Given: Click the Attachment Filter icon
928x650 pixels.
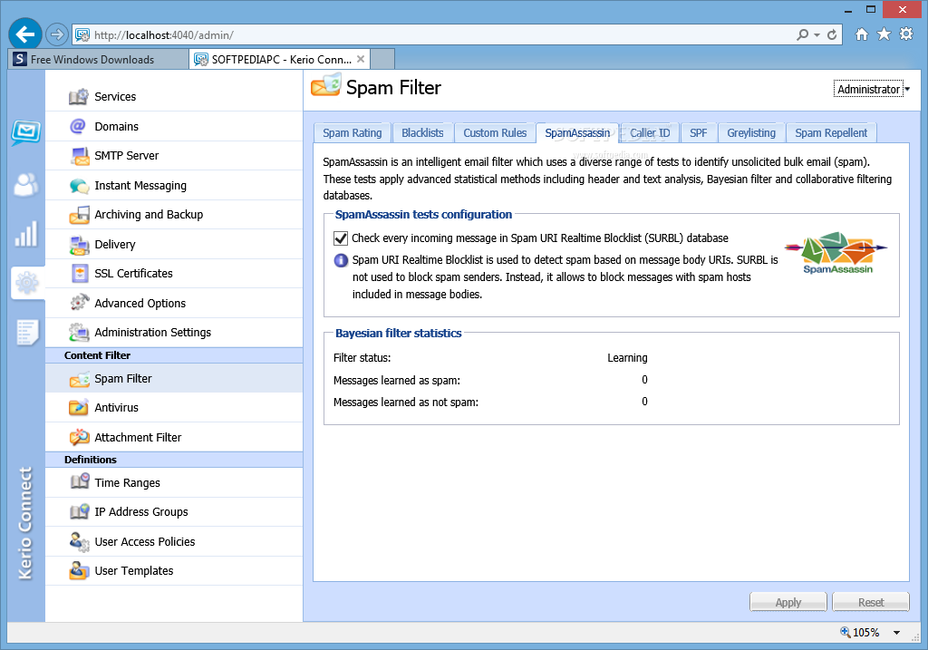Looking at the screenshot, I should (80, 438).
